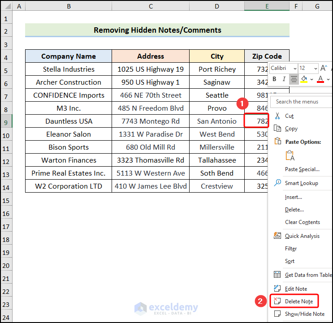Select column D header

point(217,6)
